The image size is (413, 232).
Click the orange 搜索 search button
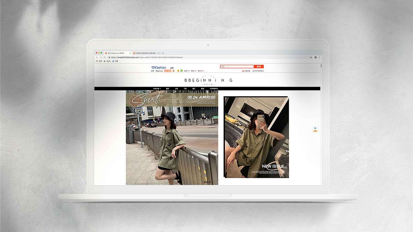[259, 66]
